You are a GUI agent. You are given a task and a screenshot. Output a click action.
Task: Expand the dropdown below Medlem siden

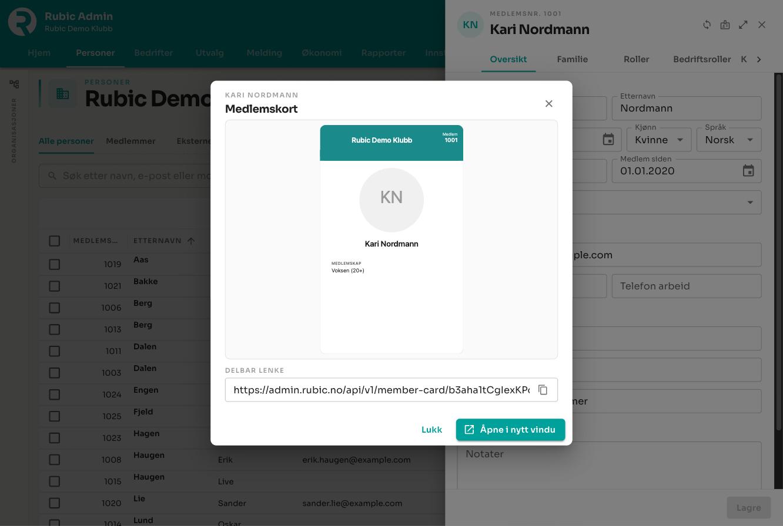pos(750,203)
